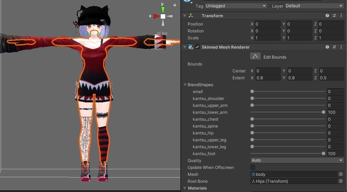Image resolution: width=347 pixels, height=192 pixels.
Task: Adjust the kantsu_foot blendshape slider
Action: coord(288,153)
